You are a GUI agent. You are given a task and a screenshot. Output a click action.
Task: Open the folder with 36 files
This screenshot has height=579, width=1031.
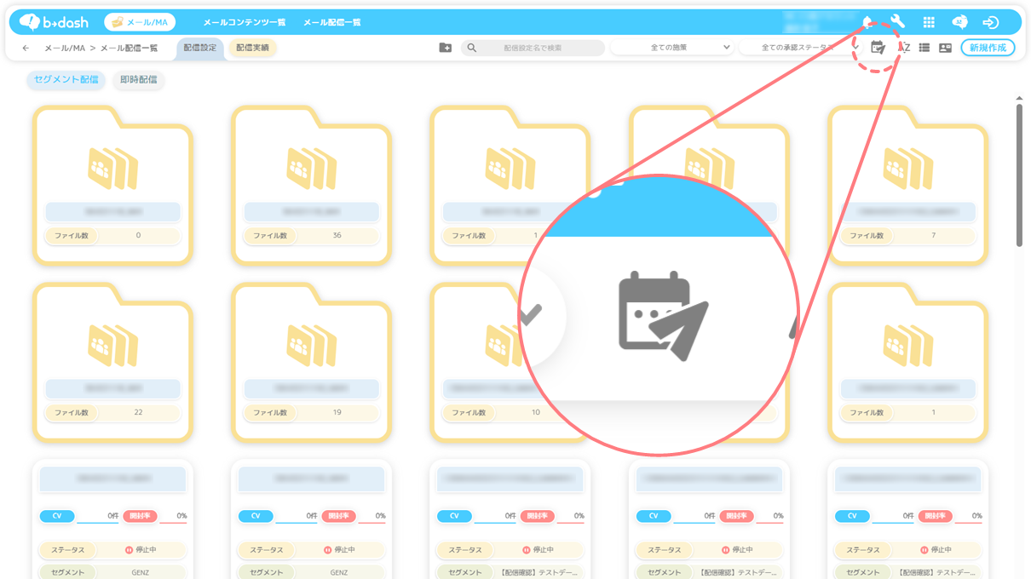(x=311, y=183)
